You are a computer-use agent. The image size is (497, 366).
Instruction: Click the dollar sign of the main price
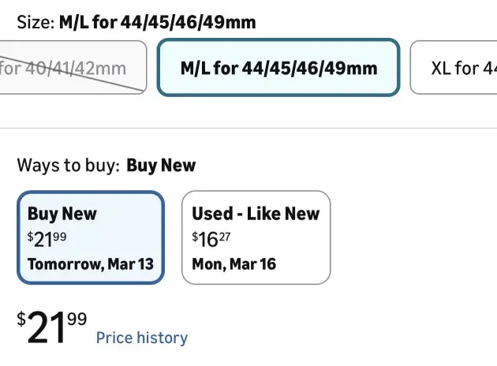[x=21, y=319]
